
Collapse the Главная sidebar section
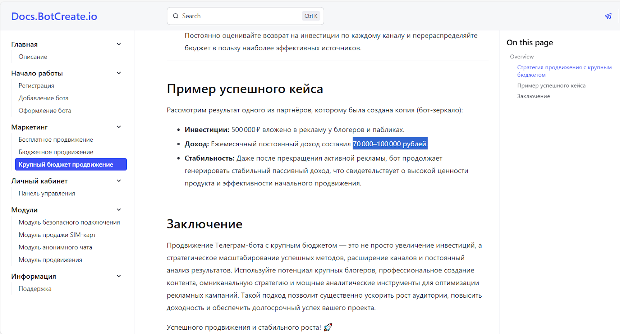tap(119, 44)
